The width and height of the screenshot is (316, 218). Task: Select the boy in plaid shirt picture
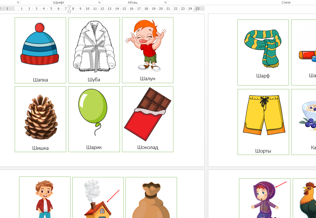(x=44, y=199)
